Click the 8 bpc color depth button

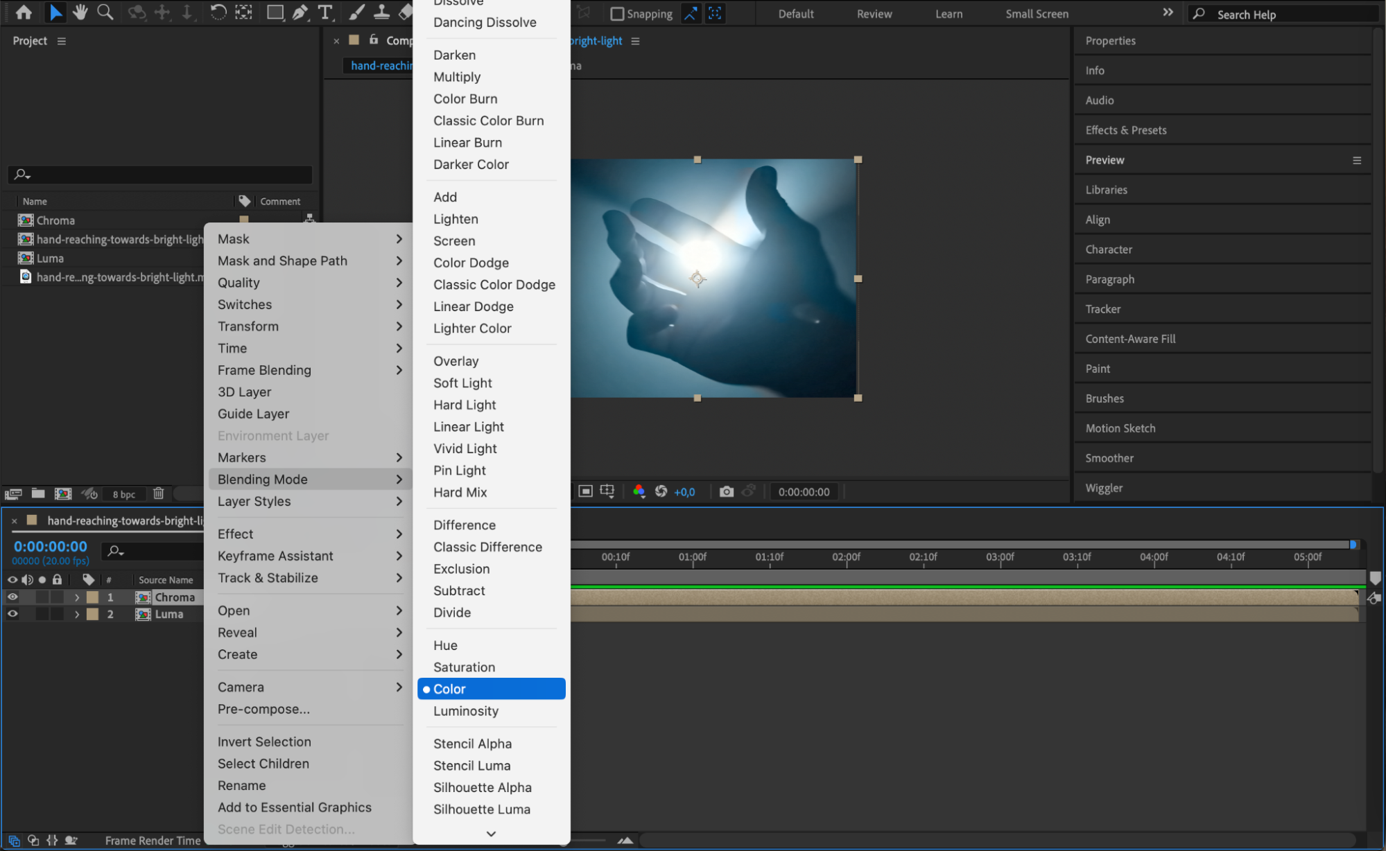click(124, 494)
